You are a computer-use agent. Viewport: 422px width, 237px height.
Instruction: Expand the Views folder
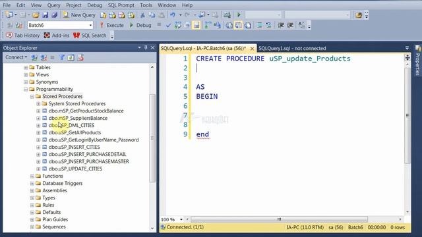(x=26, y=74)
